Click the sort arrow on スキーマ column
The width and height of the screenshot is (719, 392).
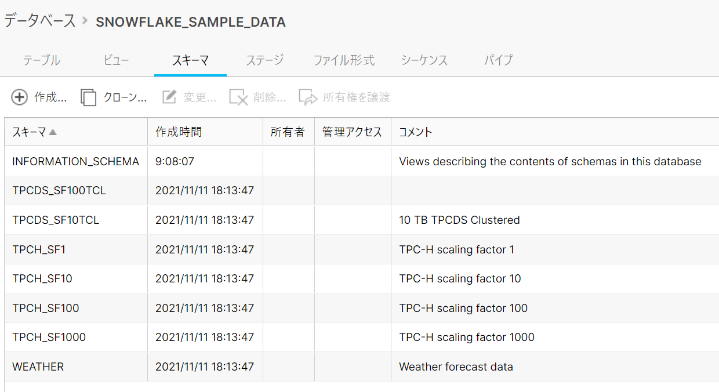click(x=53, y=131)
